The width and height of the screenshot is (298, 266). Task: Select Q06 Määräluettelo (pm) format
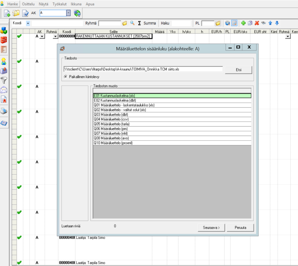point(172,129)
